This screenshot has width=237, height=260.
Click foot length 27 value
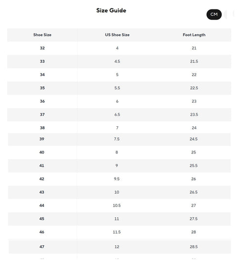point(194,205)
